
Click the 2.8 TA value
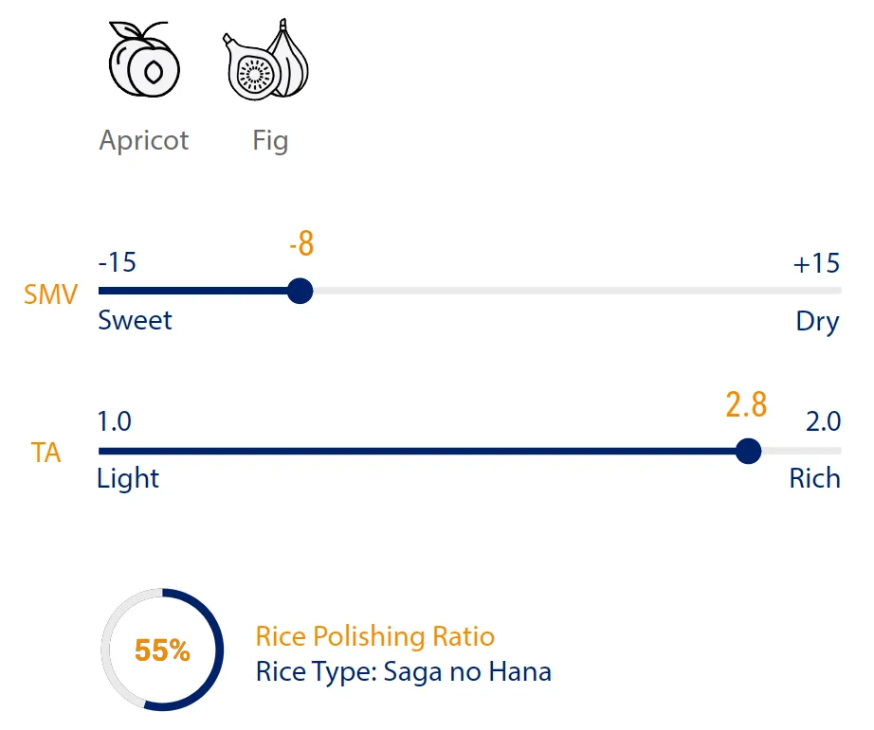point(746,405)
